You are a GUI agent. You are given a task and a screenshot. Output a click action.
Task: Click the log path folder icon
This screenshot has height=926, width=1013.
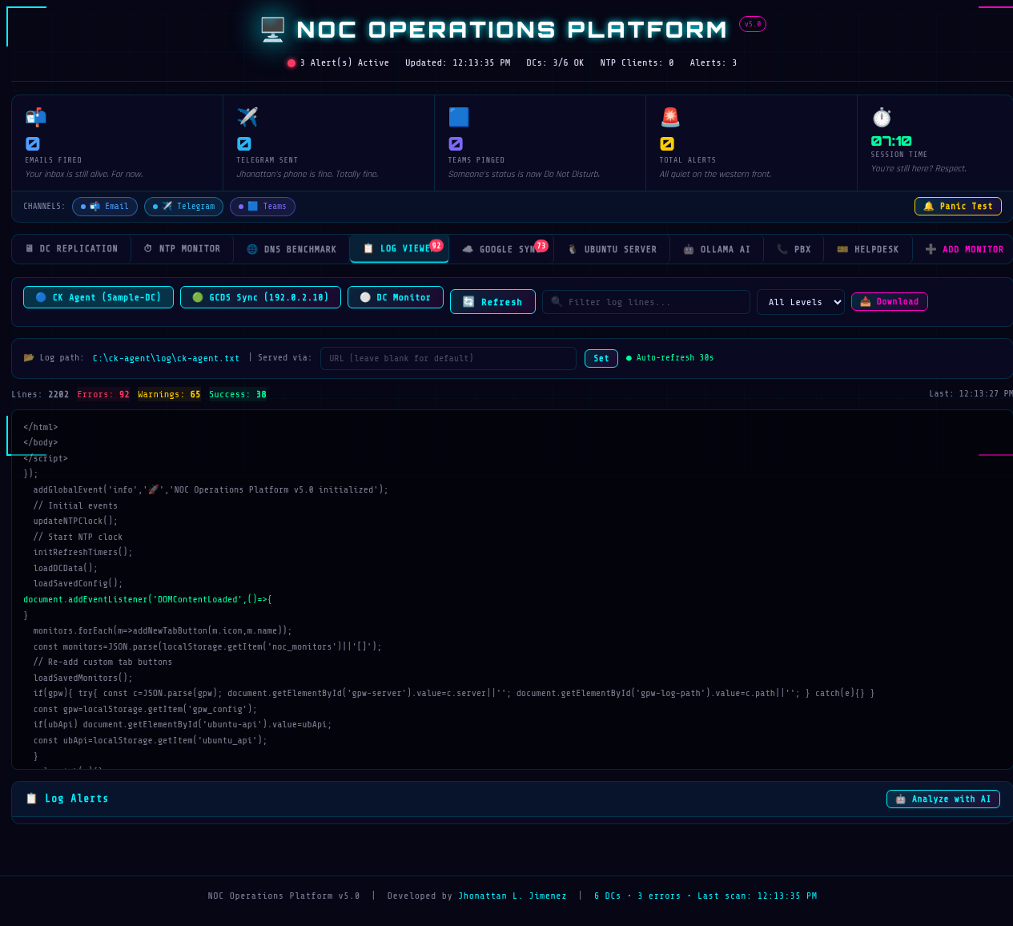(29, 358)
